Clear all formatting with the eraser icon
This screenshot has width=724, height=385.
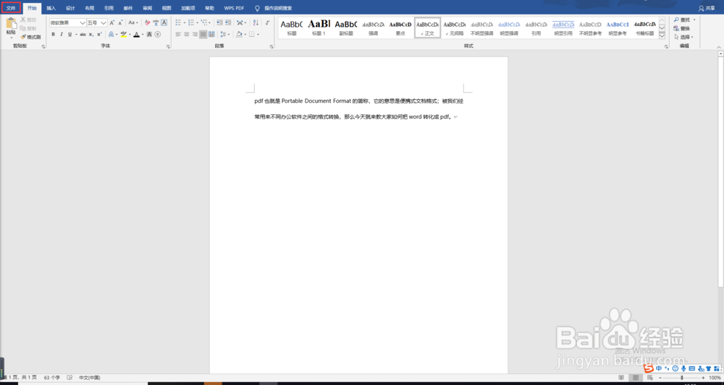coord(148,22)
